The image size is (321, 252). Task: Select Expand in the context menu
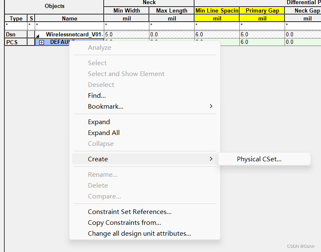click(x=99, y=122)
